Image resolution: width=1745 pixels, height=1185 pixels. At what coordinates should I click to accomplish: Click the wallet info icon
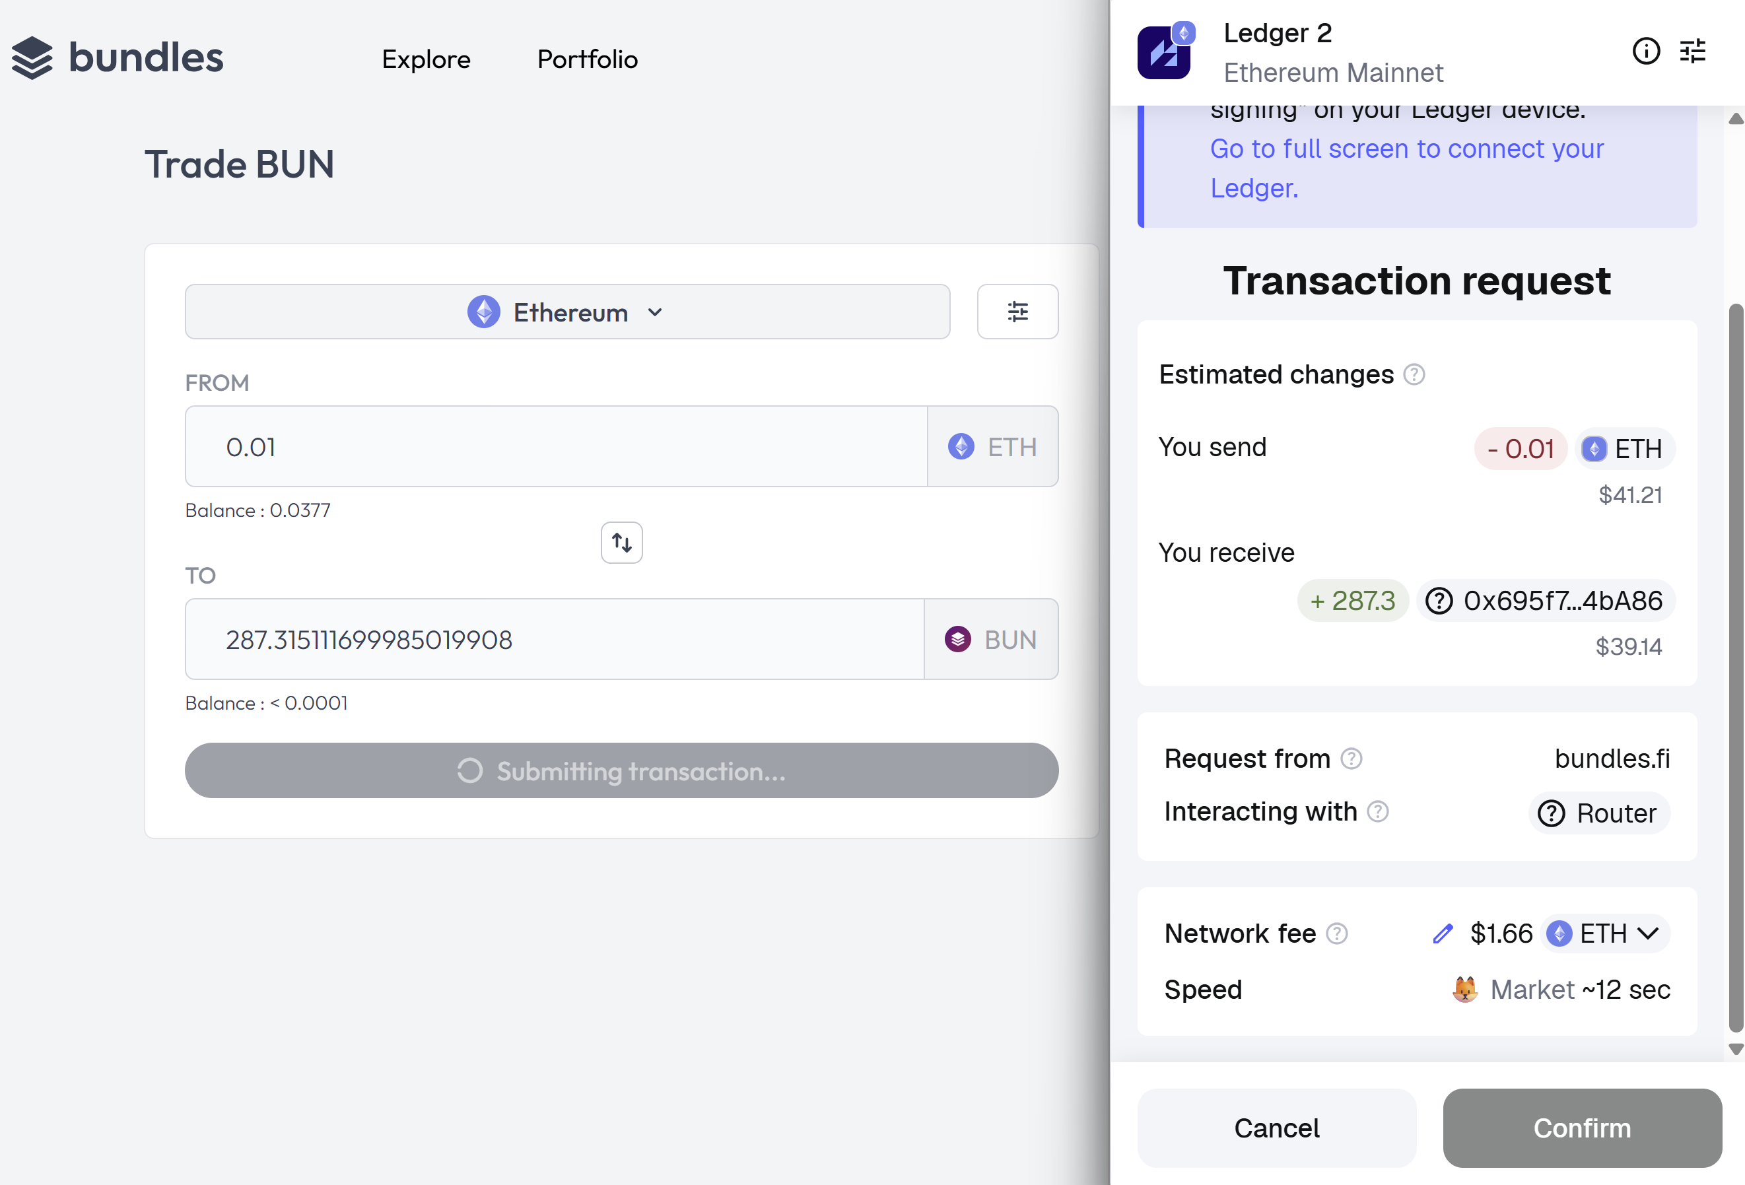[1646, 51]
